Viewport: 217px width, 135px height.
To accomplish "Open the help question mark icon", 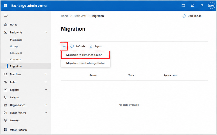I will 202,5.
